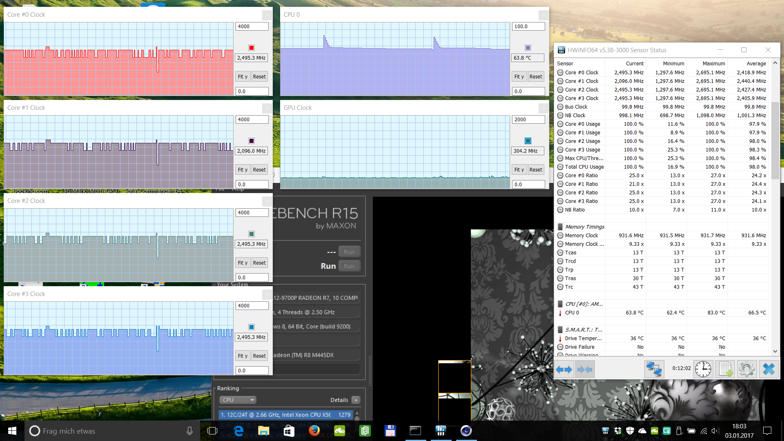Collapse the Core #0 Clock sensor row
Screen dimensions: 784x441
pos(560,73)
